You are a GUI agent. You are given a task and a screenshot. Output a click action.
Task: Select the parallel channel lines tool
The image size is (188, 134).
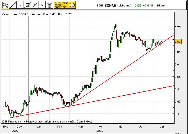(x=42, y=5)
